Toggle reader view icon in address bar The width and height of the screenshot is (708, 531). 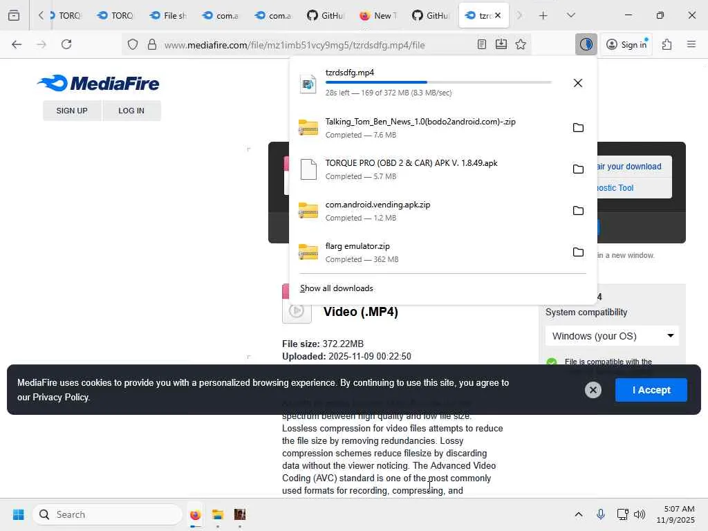482,44
